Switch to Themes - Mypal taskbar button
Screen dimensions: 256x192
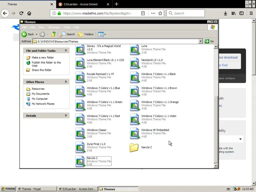click(37, 189)
